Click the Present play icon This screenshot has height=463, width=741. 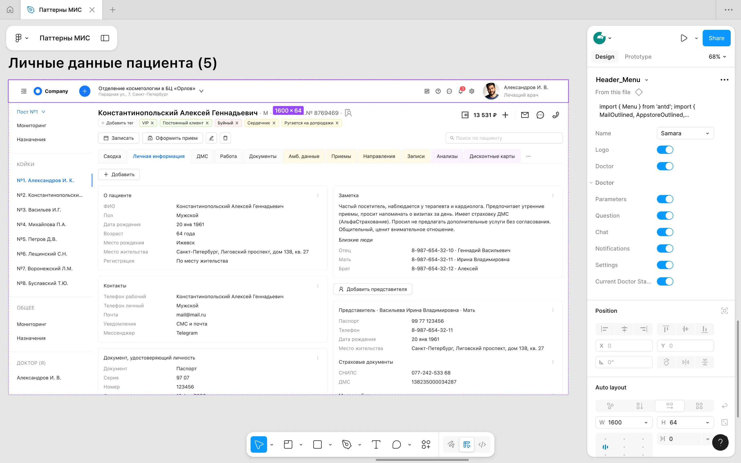684,38
